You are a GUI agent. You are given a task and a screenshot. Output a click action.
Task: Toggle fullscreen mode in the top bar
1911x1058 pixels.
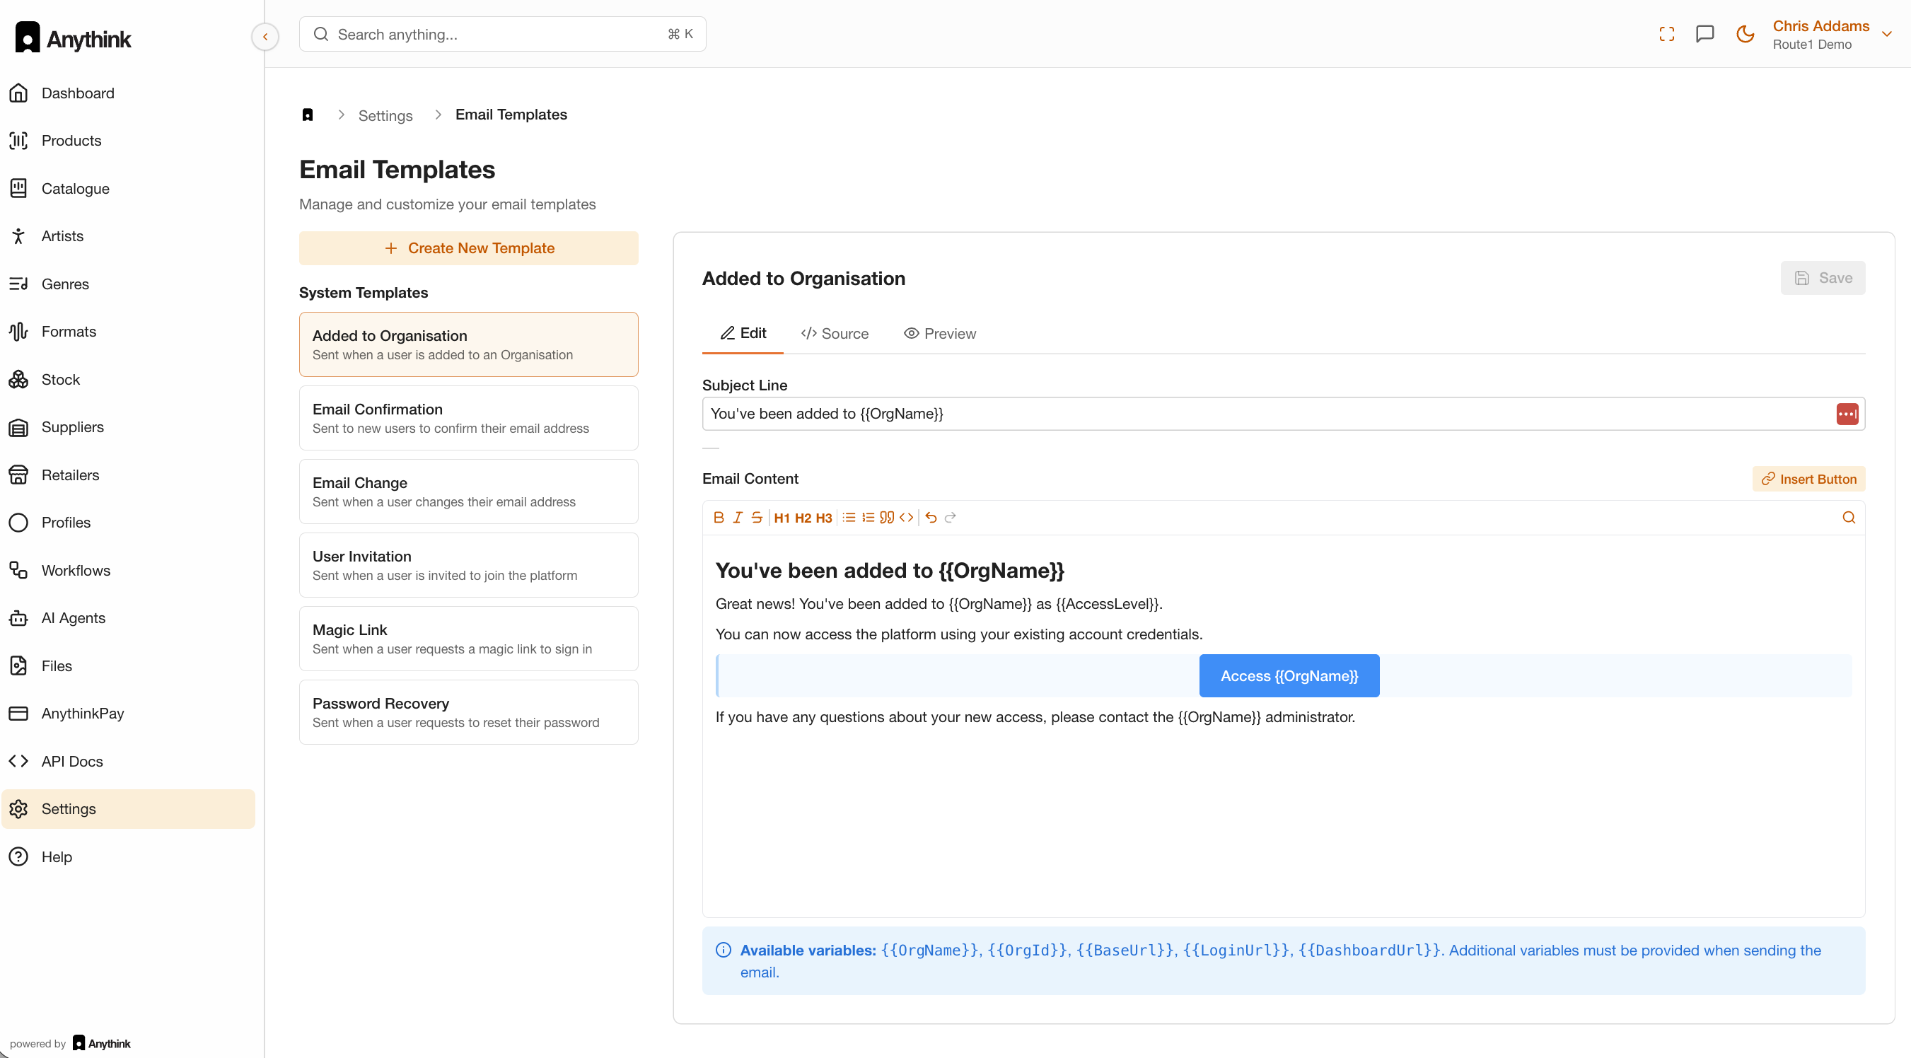coord(1666,34)
